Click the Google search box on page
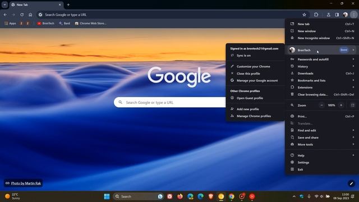 pyautogui.click(x=170, y=102)
